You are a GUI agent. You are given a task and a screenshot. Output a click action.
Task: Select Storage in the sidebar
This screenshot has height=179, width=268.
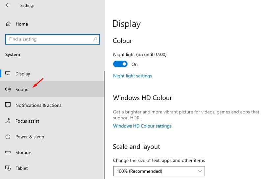coord(52,152)
